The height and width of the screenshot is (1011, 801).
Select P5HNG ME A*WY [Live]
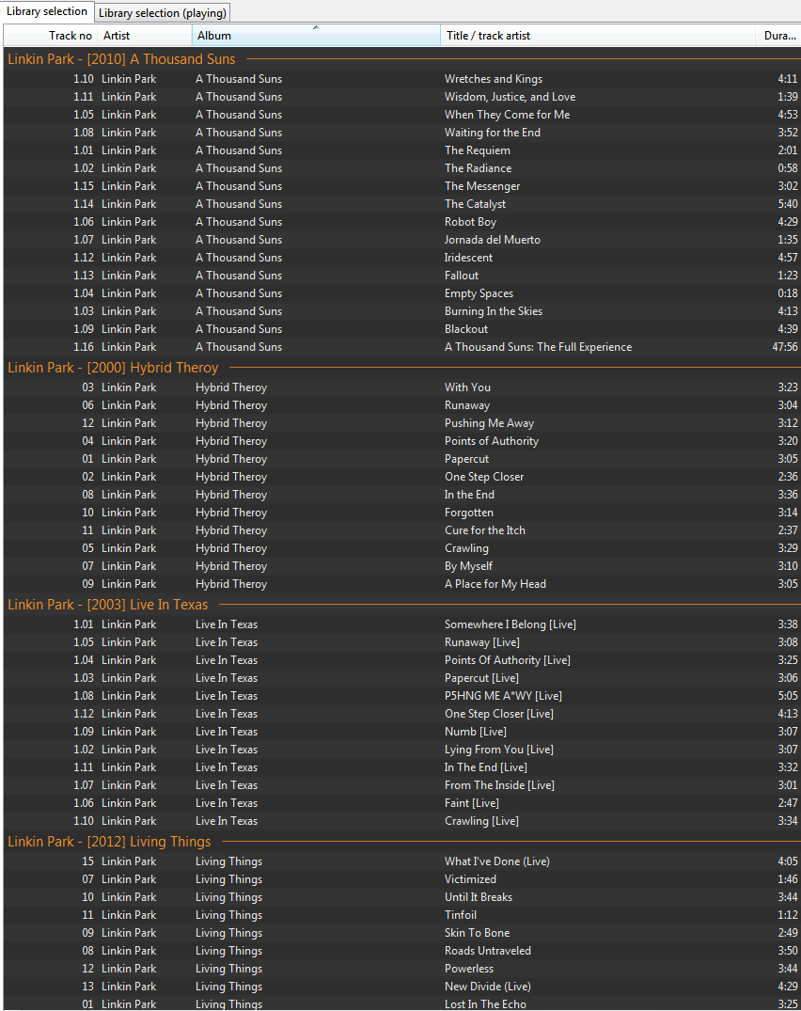coord(402,696)
